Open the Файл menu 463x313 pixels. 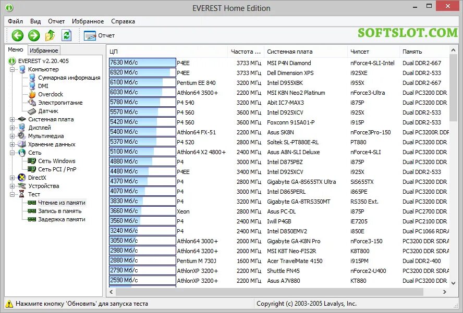tap(15, 21)
